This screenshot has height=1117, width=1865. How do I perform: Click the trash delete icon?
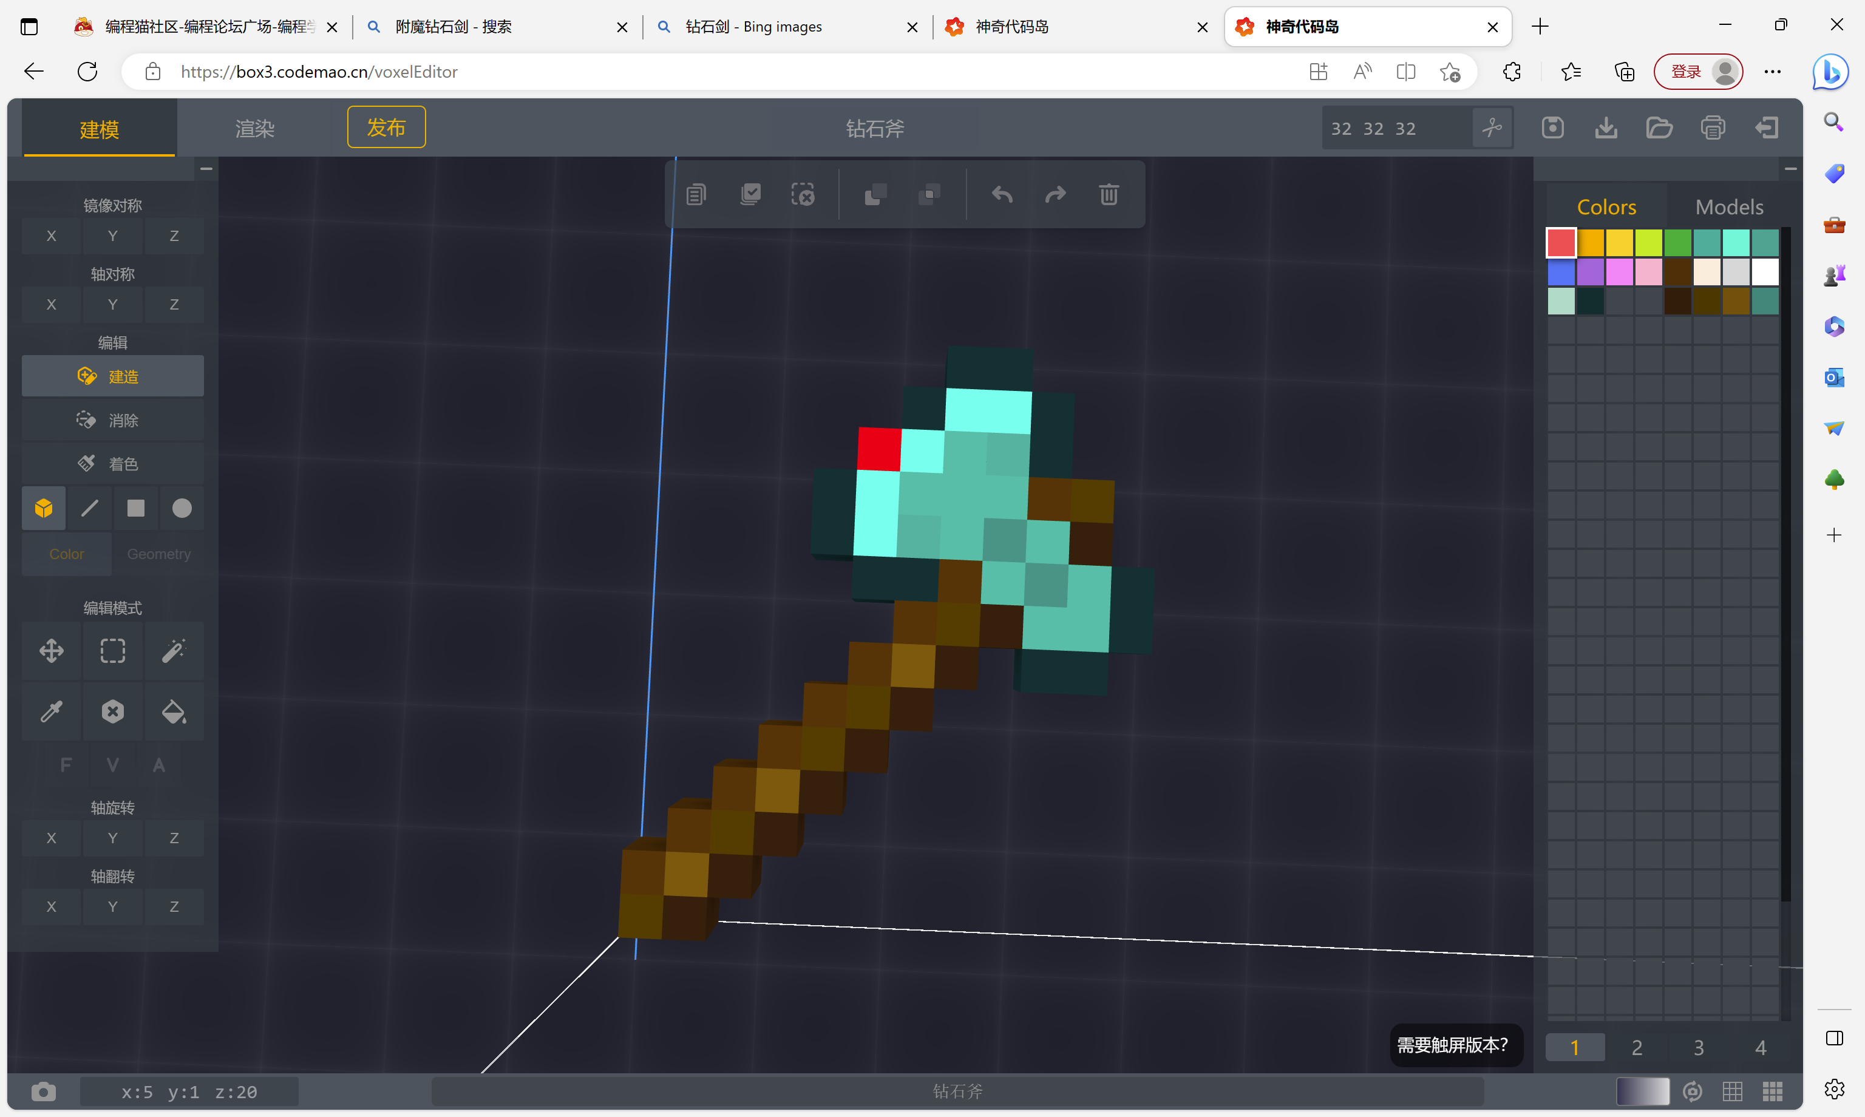[1109, 195]
